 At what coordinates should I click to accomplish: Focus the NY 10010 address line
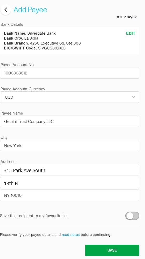(x=70, y=195)
